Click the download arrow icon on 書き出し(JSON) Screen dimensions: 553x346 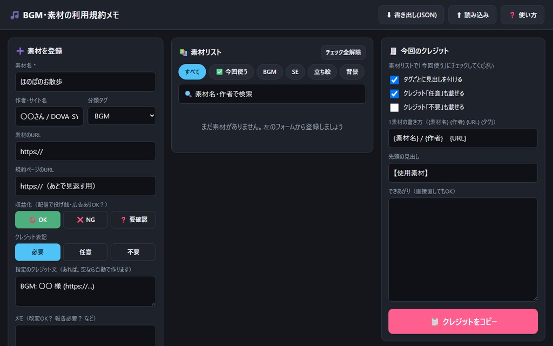click(389, 15)
